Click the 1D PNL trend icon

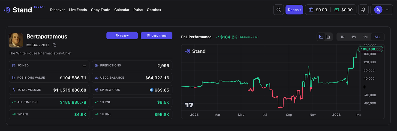(97, 102)
